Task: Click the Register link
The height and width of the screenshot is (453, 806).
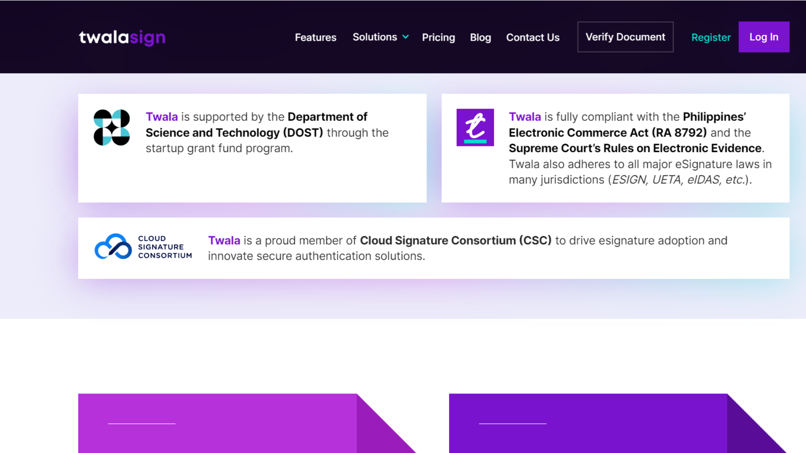Action: pyautogui.click(x=711, y=37)
